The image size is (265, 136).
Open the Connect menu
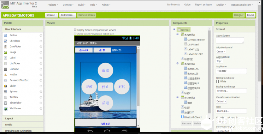tap(68, 5)
